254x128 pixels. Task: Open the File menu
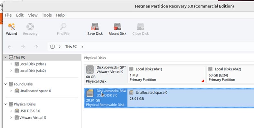[8, 15]
